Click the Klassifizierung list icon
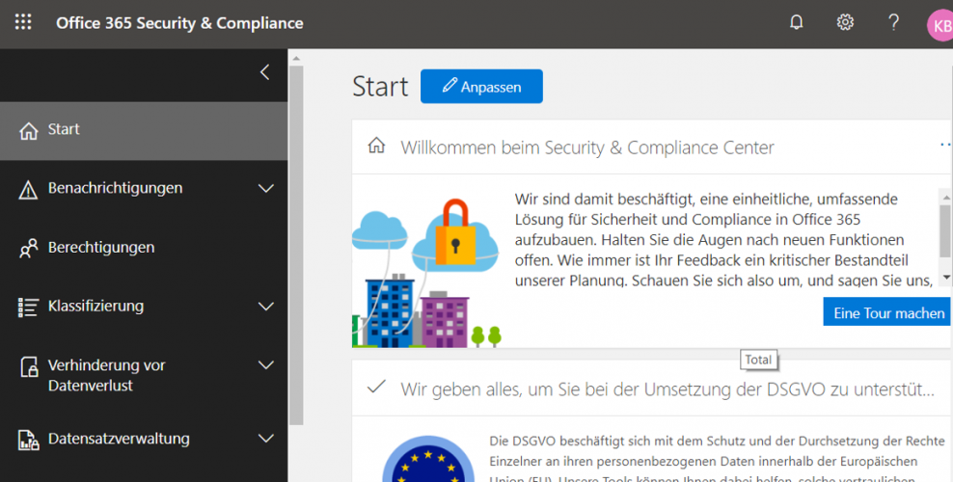 (28, 307)
